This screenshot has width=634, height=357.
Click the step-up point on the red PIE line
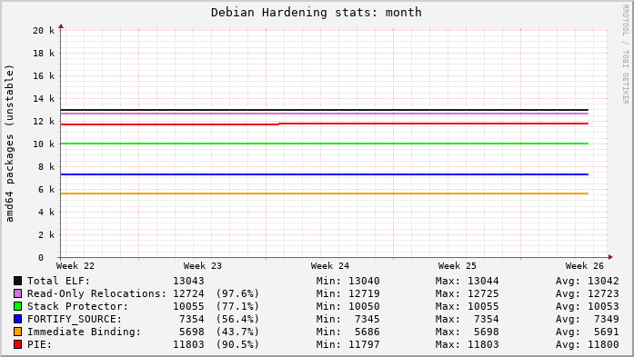pos(278,124)
